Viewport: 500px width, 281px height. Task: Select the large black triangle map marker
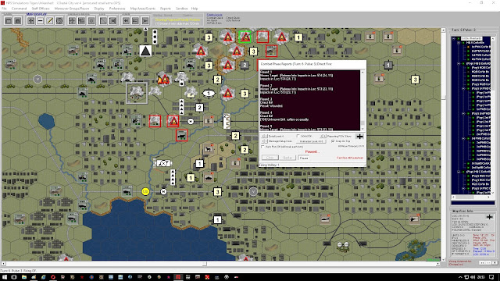(x=145, y=51)
